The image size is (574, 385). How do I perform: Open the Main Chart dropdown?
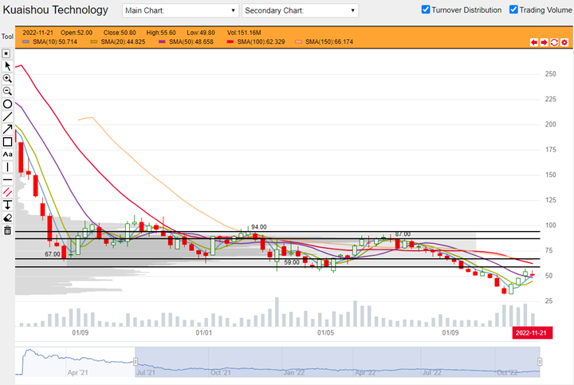point(180,10)
